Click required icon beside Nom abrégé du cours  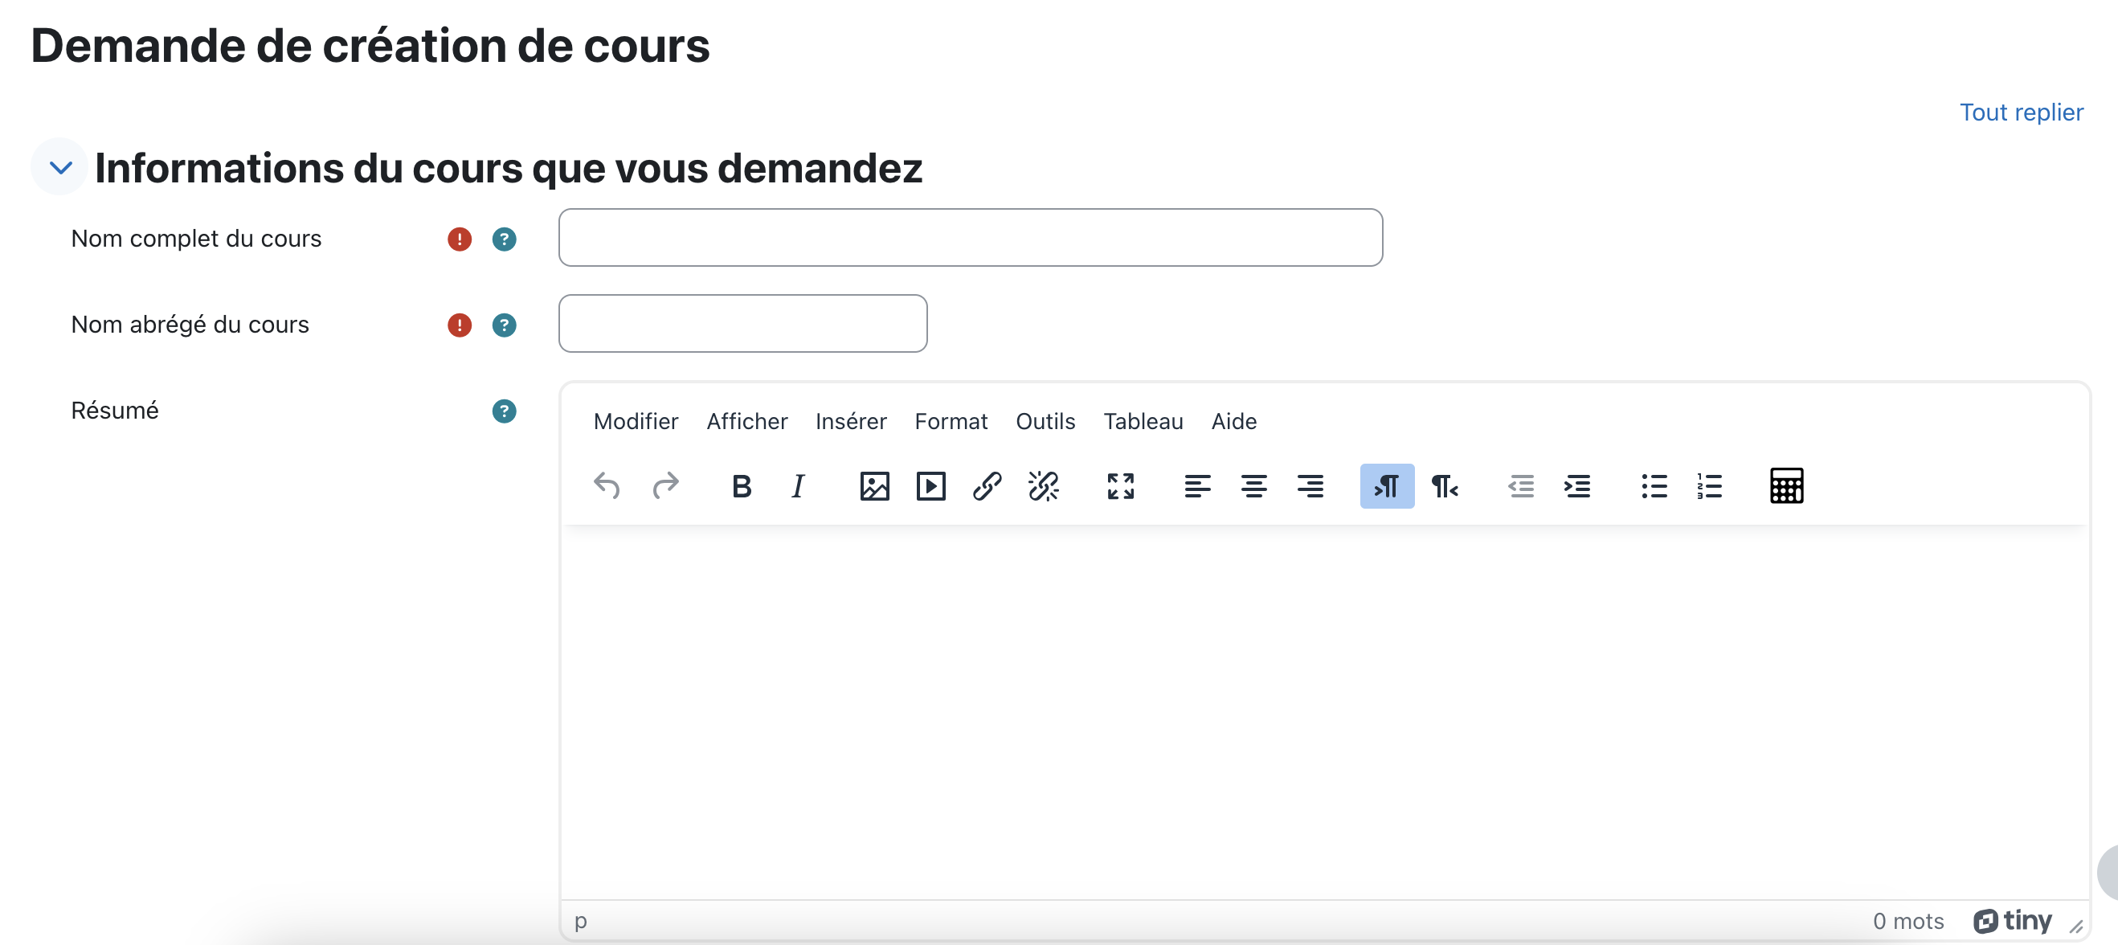point(460,325)
